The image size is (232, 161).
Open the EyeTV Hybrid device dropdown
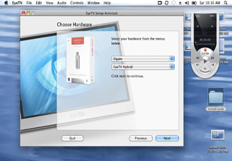pos(143,67)
